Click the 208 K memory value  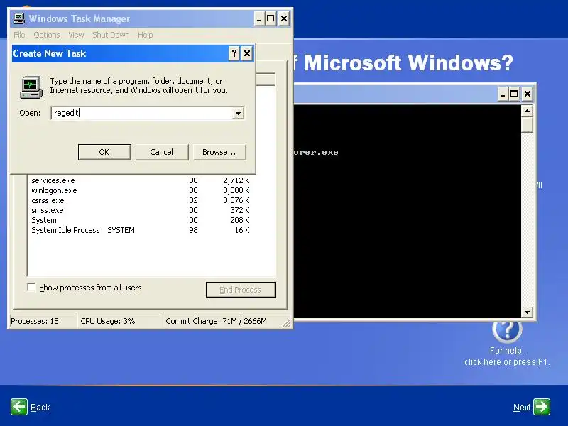pyautogui.click(x=239, y=220)
